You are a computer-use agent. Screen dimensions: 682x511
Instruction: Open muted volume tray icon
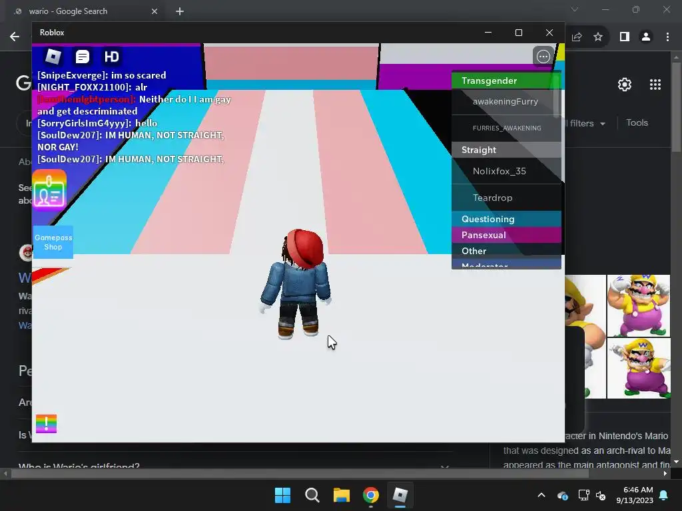(x=601, y=495)
